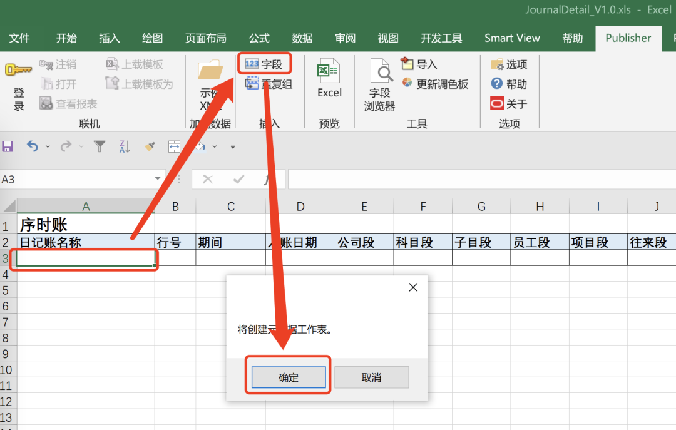The image size is (676, 430).
Task: Close the dialog with X
Action: tap(413, 287)
